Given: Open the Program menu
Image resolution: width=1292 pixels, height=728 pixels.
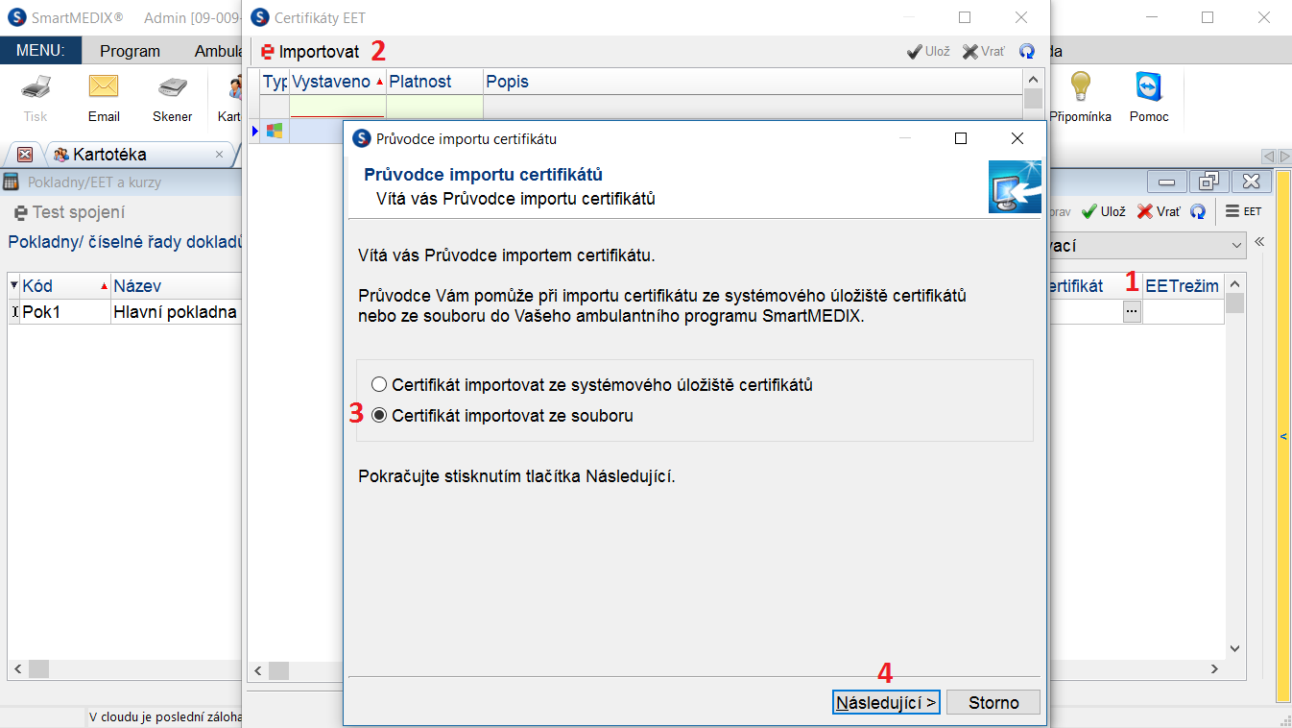Looking at the screenshot, I should tap(130, 51).
